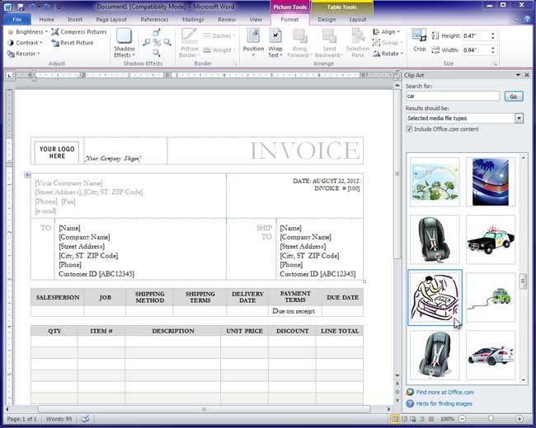Open the File tab

[17, 19]
